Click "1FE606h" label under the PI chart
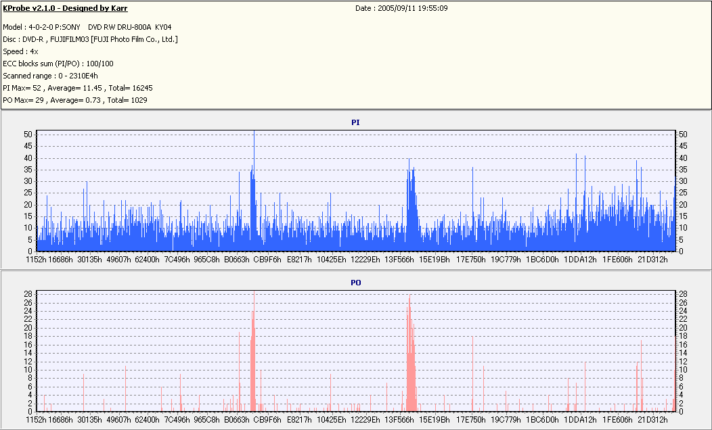 pos(617,260)
